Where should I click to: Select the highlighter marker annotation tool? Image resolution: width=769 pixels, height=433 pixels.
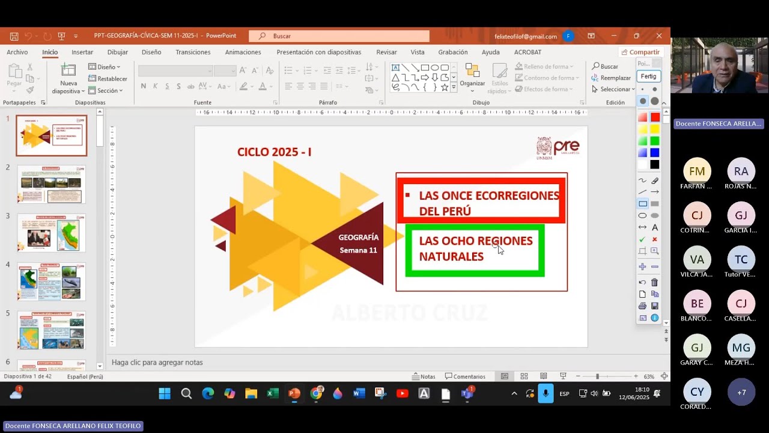click(x=655, y=180)
